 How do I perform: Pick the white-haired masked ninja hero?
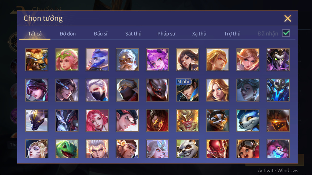point(97,90)
